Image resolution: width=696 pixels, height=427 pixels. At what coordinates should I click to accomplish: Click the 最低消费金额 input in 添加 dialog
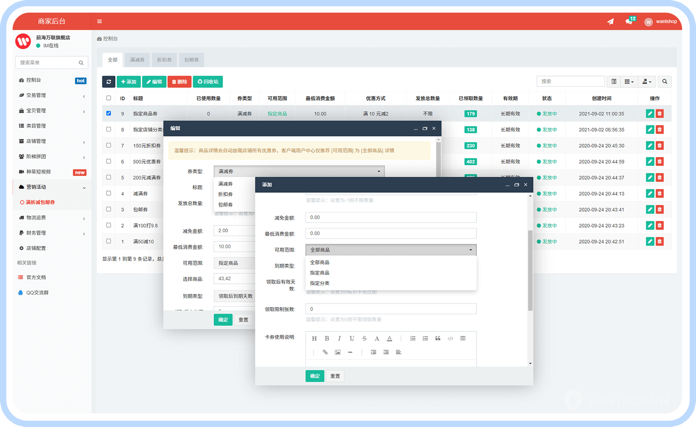[391, 233]
